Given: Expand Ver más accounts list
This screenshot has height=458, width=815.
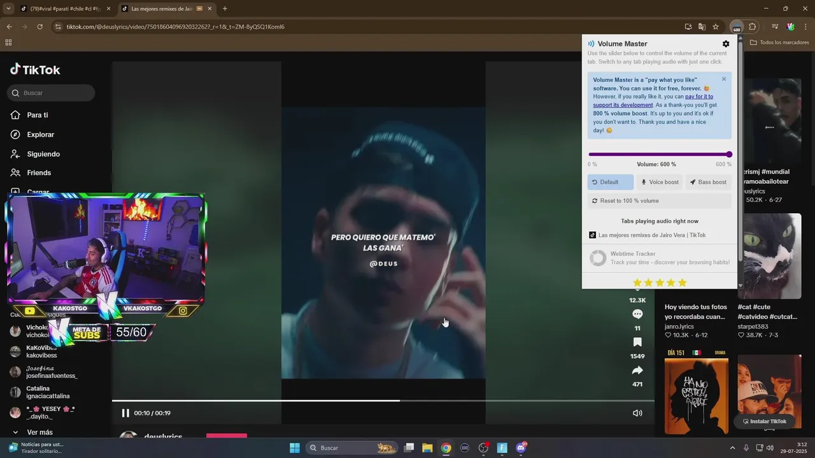Looking at the screenshot, I should coord(38,433).
